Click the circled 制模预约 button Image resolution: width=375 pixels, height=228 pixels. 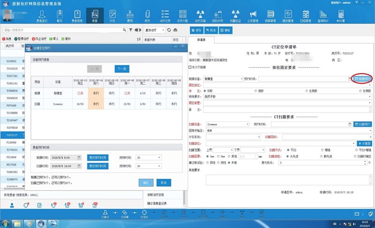pos(363,79)
